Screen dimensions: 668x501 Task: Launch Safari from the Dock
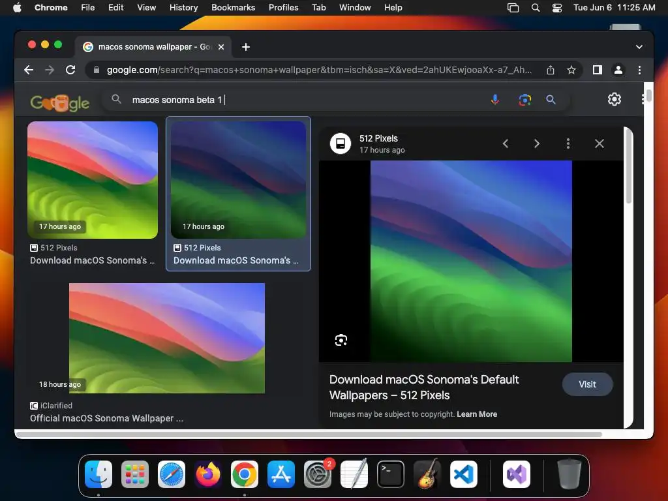pos(172,474)
